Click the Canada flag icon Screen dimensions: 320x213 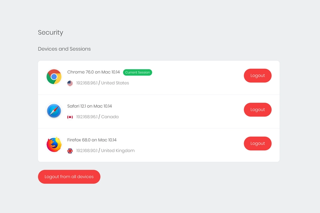(70, 117)
